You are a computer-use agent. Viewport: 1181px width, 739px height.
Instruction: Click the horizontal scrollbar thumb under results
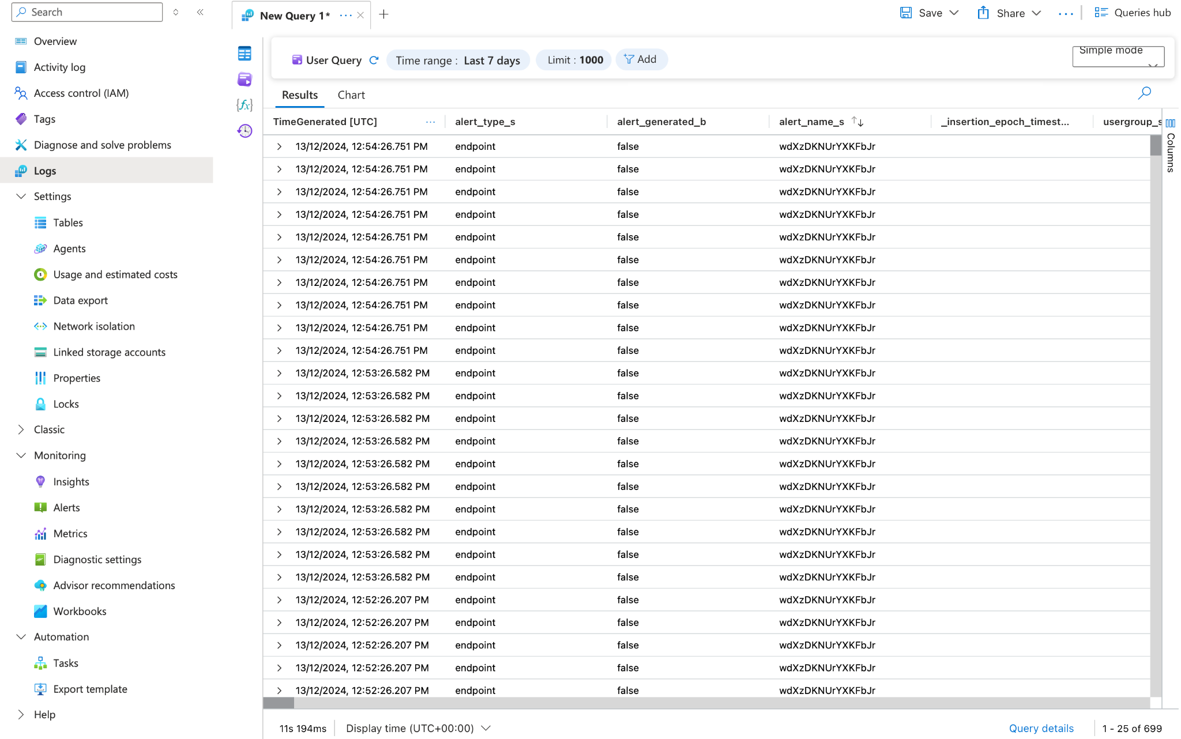(279, 703)
